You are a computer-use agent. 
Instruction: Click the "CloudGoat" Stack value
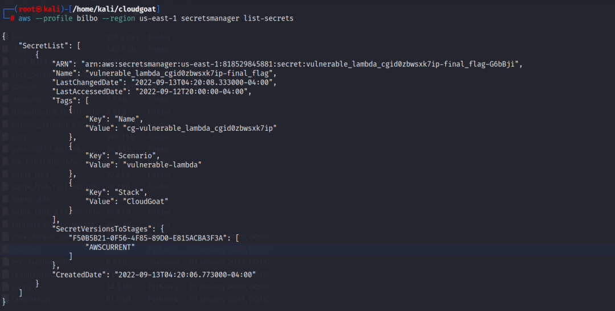coord(143,201)
